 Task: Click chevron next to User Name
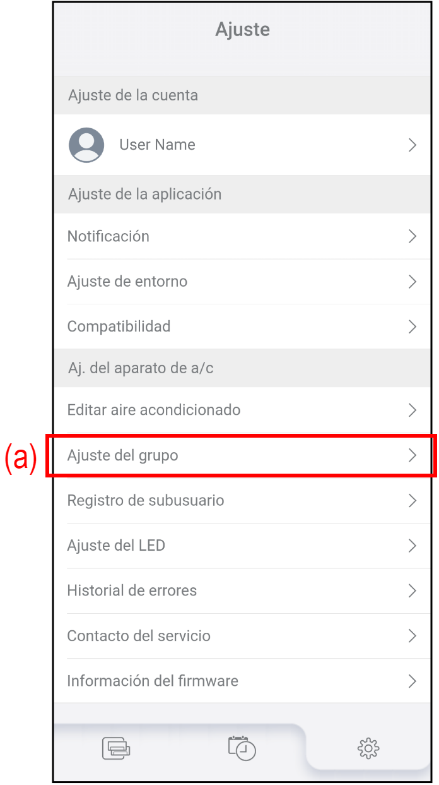pyautogui.click(x=413, y=145)
